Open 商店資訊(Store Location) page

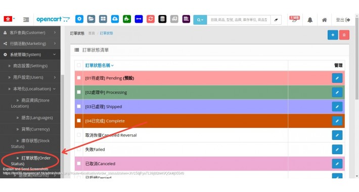pos(30,103)
